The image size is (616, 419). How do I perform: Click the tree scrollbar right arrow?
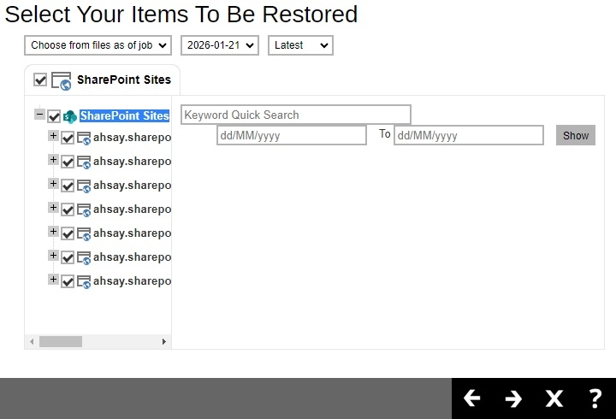tap(163, 342)
